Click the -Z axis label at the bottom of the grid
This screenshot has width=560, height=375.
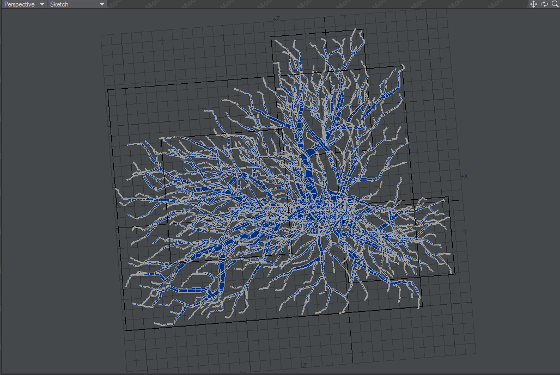pyautogui.click(x=303, y=365)
